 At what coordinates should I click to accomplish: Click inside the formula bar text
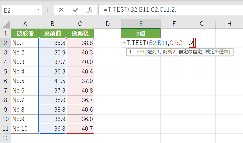[140, 10]
